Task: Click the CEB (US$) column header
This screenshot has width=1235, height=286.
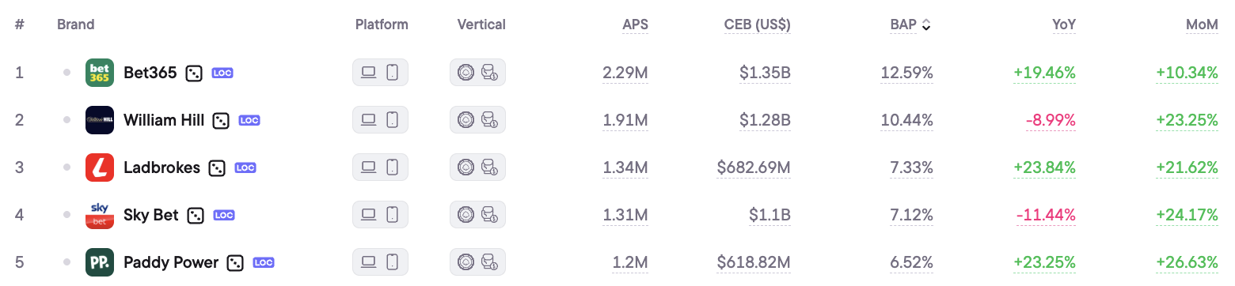Action: (x=757, y=24)
